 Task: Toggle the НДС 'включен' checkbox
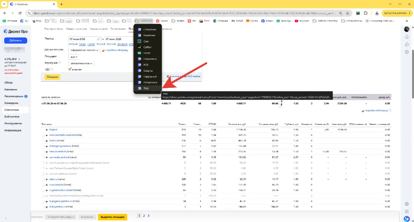(70, 69)
